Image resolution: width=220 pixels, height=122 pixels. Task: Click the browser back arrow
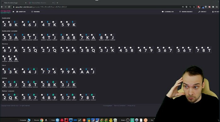click(x=2, y=7)
